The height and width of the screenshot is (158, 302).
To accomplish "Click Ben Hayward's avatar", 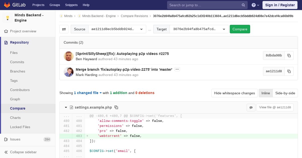I will [69, 56].
